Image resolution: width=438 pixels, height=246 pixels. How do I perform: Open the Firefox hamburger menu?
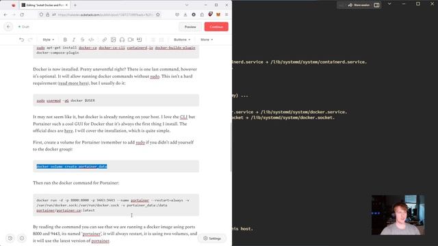pyautogui.click(x=227, y=14)
